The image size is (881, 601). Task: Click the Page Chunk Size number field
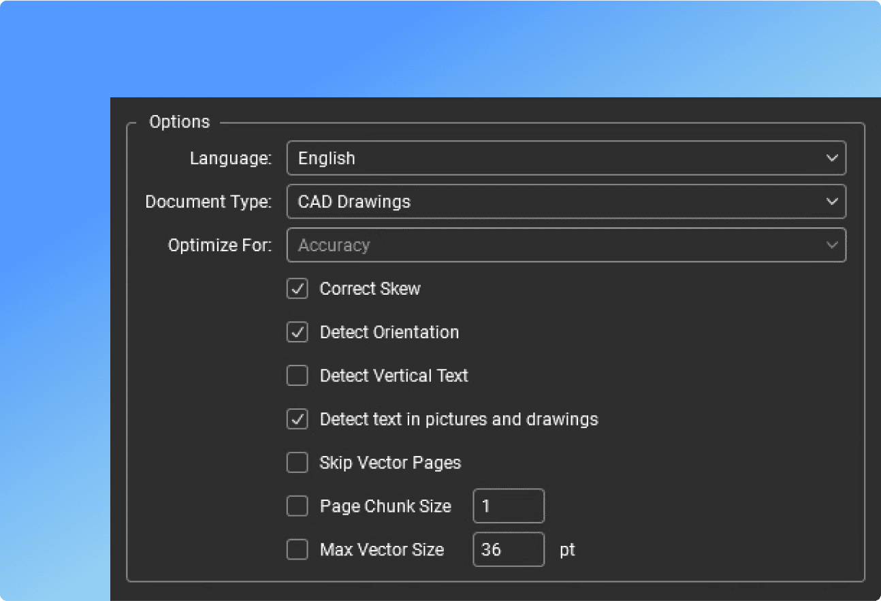tap(509, 506)
